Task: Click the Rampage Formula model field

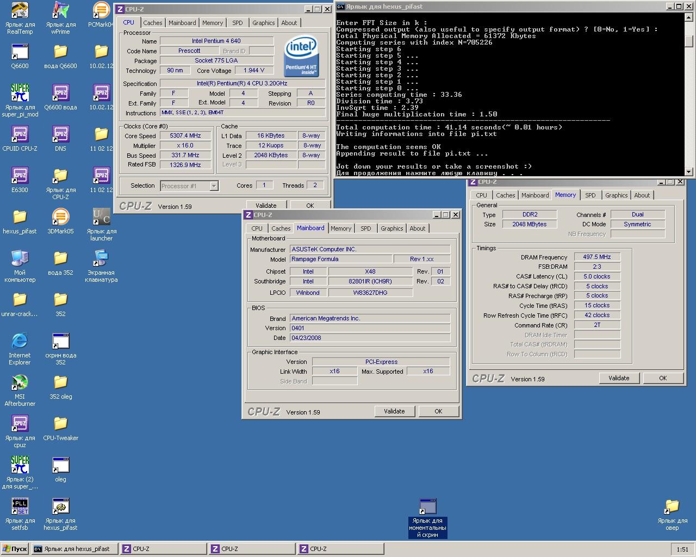Action: pos(341,259)
